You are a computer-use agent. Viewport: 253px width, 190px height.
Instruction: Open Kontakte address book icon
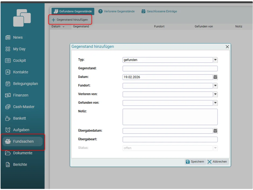[8, 72]
